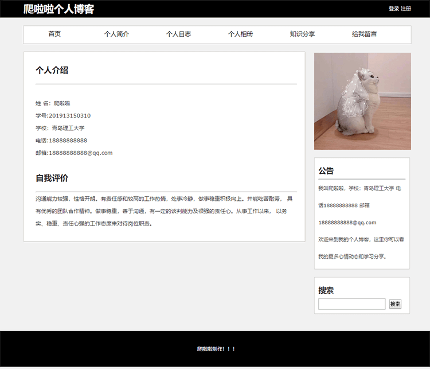Image resolution: width=430 pixels, height=369 pixels.
Task: Click the 爬啦啦个人博客 site title
Action: (x=58, y=9)
